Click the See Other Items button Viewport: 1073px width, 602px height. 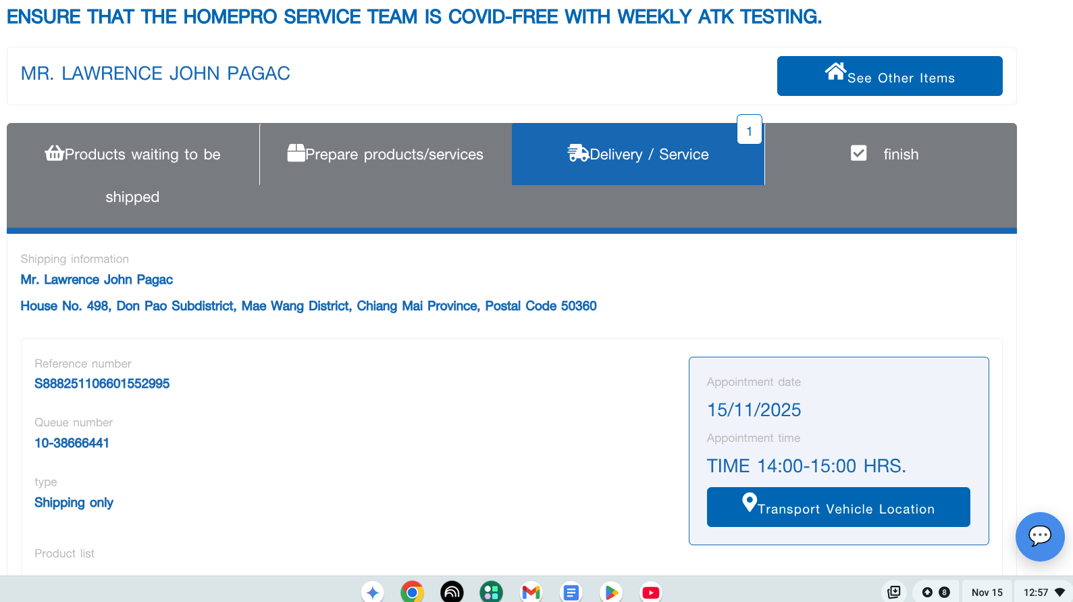889,76
